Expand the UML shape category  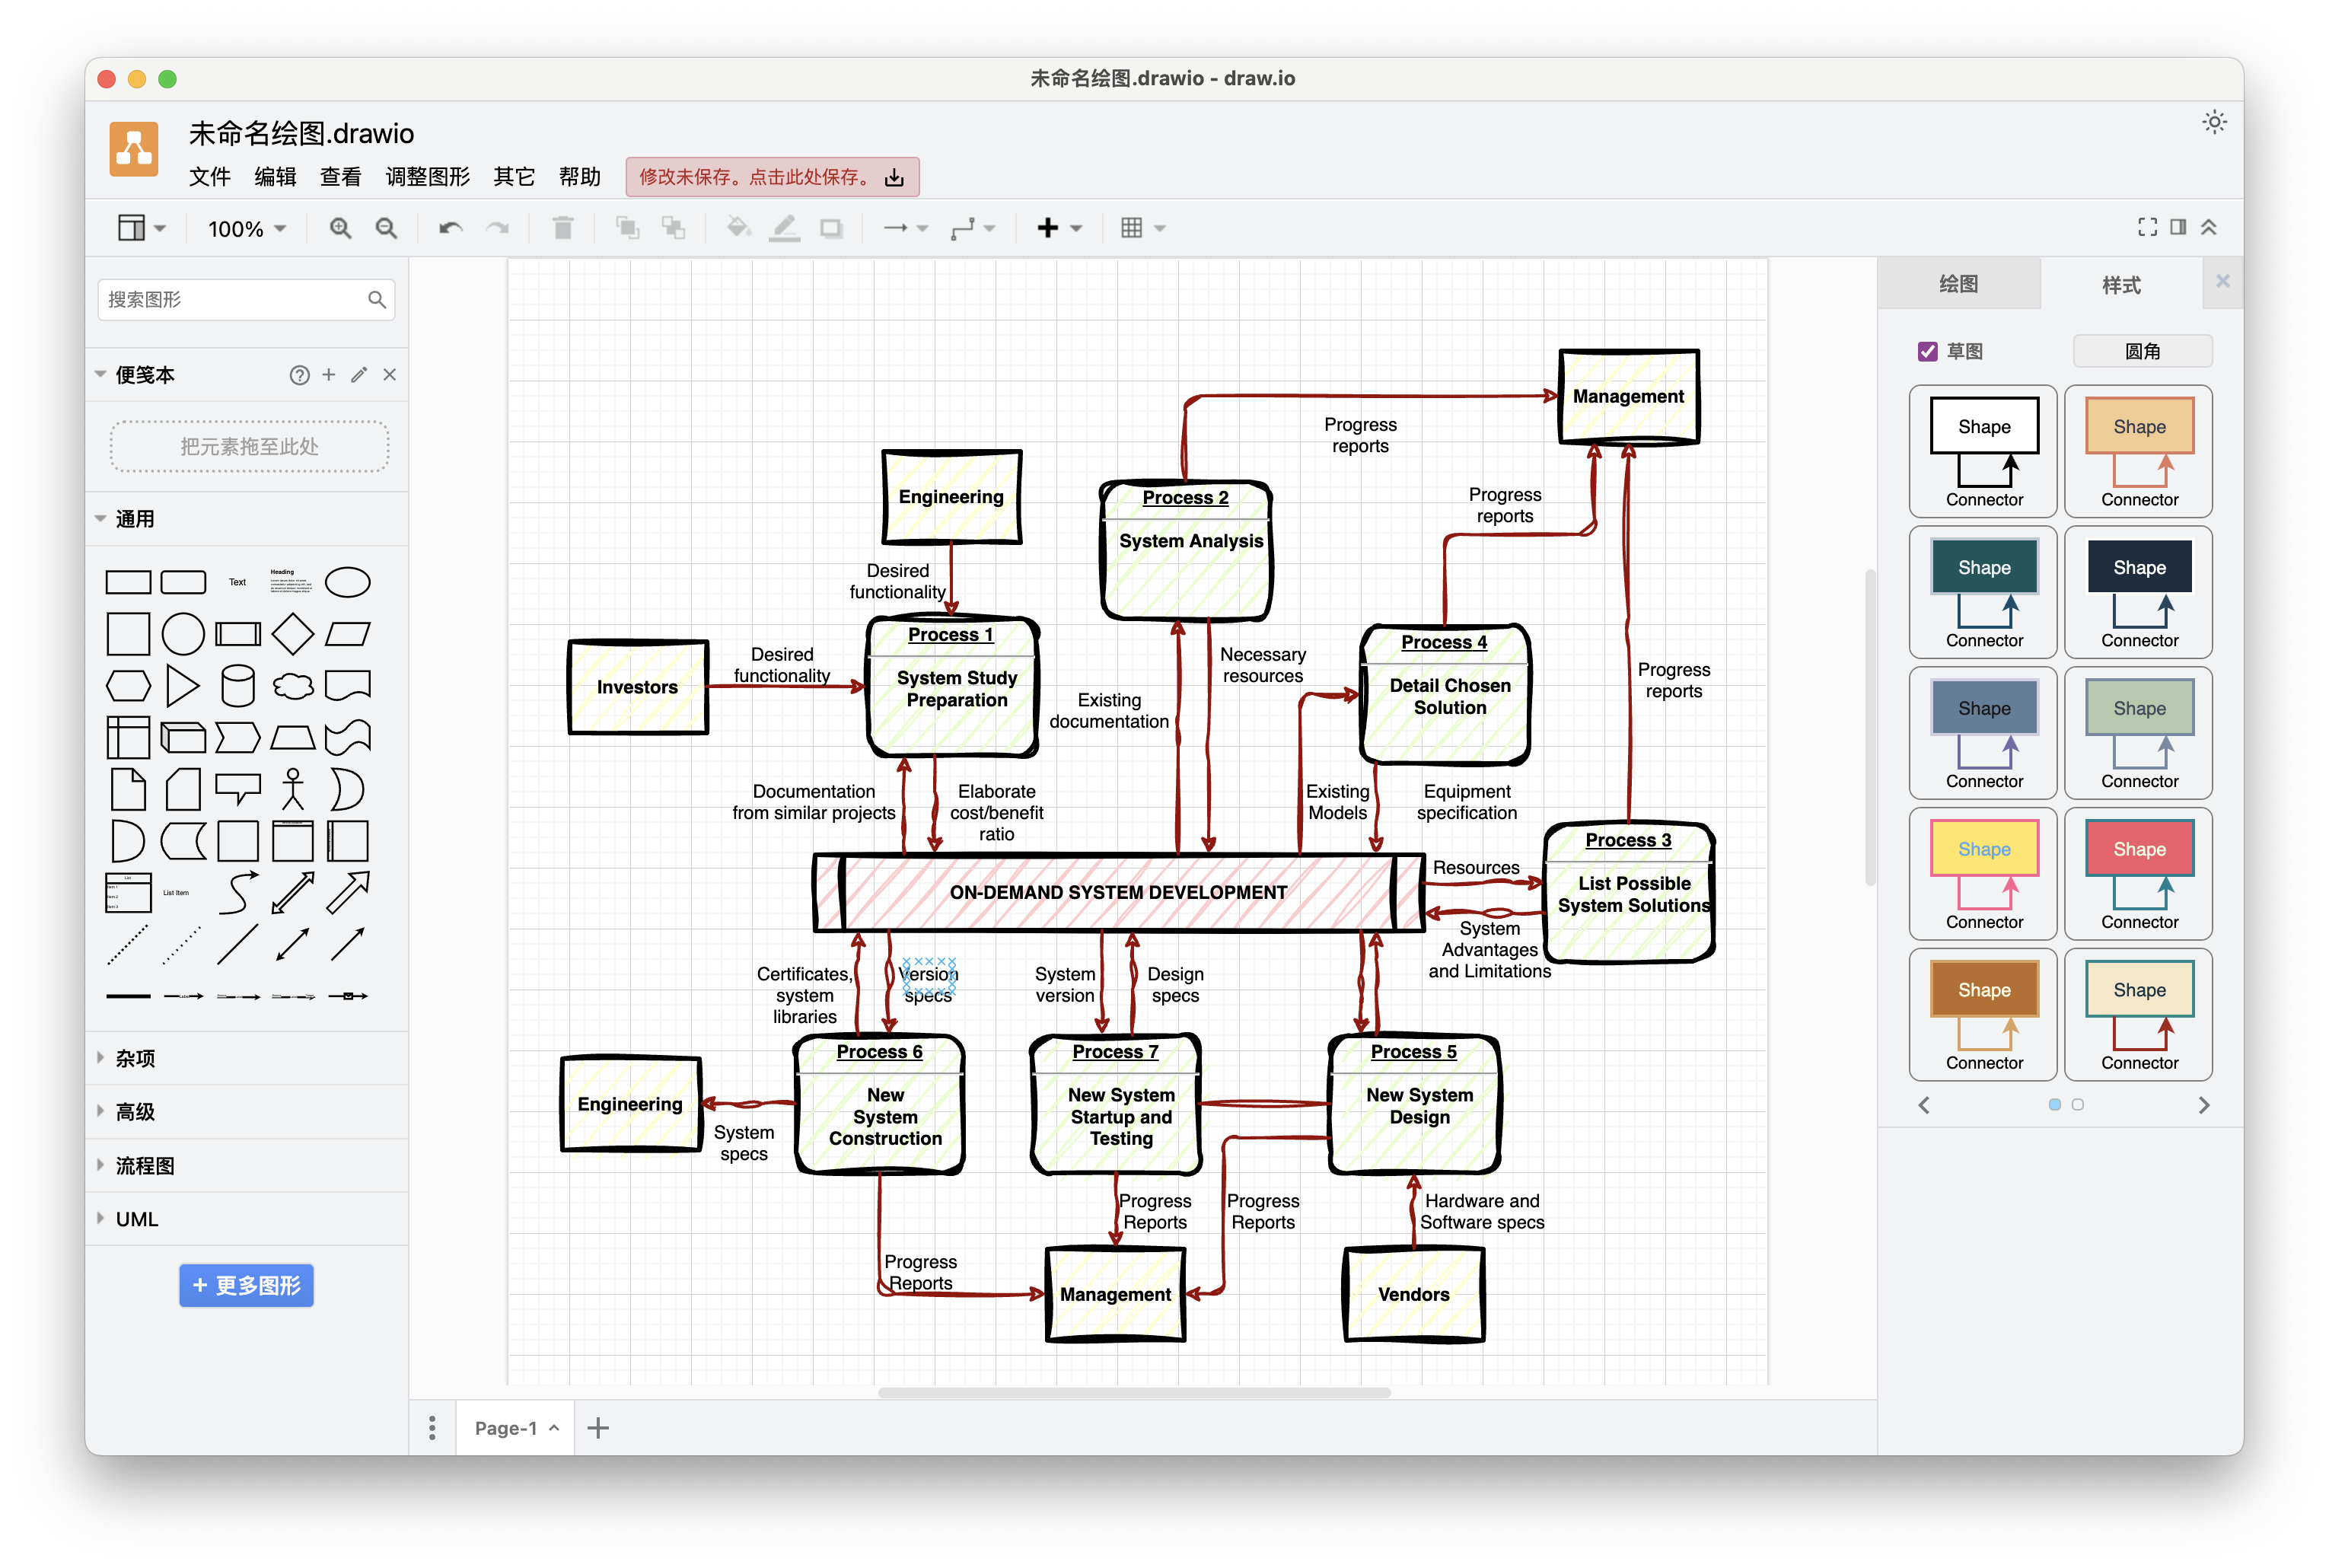coord(137,1219)
